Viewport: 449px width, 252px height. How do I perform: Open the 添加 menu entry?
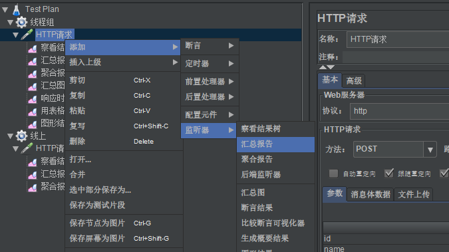click(x=122, y=47)
